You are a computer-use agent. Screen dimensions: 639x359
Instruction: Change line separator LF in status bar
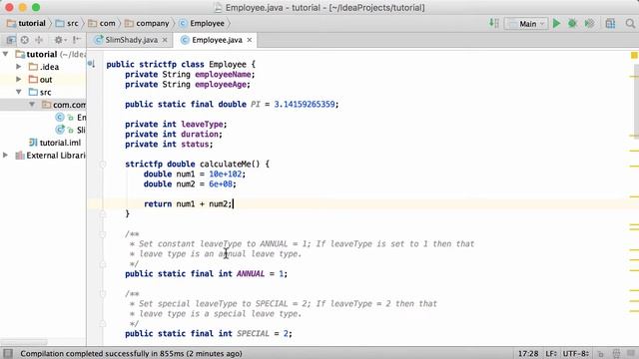click(x=551, y=354)
